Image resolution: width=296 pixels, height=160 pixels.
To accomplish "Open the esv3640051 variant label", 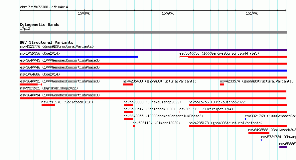I will pos(60,81).
